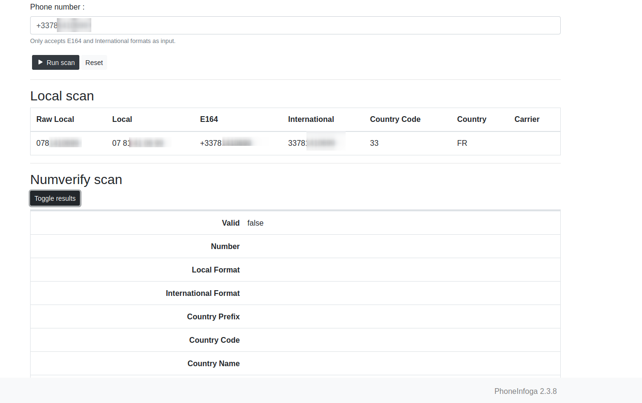Click the Reset button
The image size is (642, 403).
[94, 62]
